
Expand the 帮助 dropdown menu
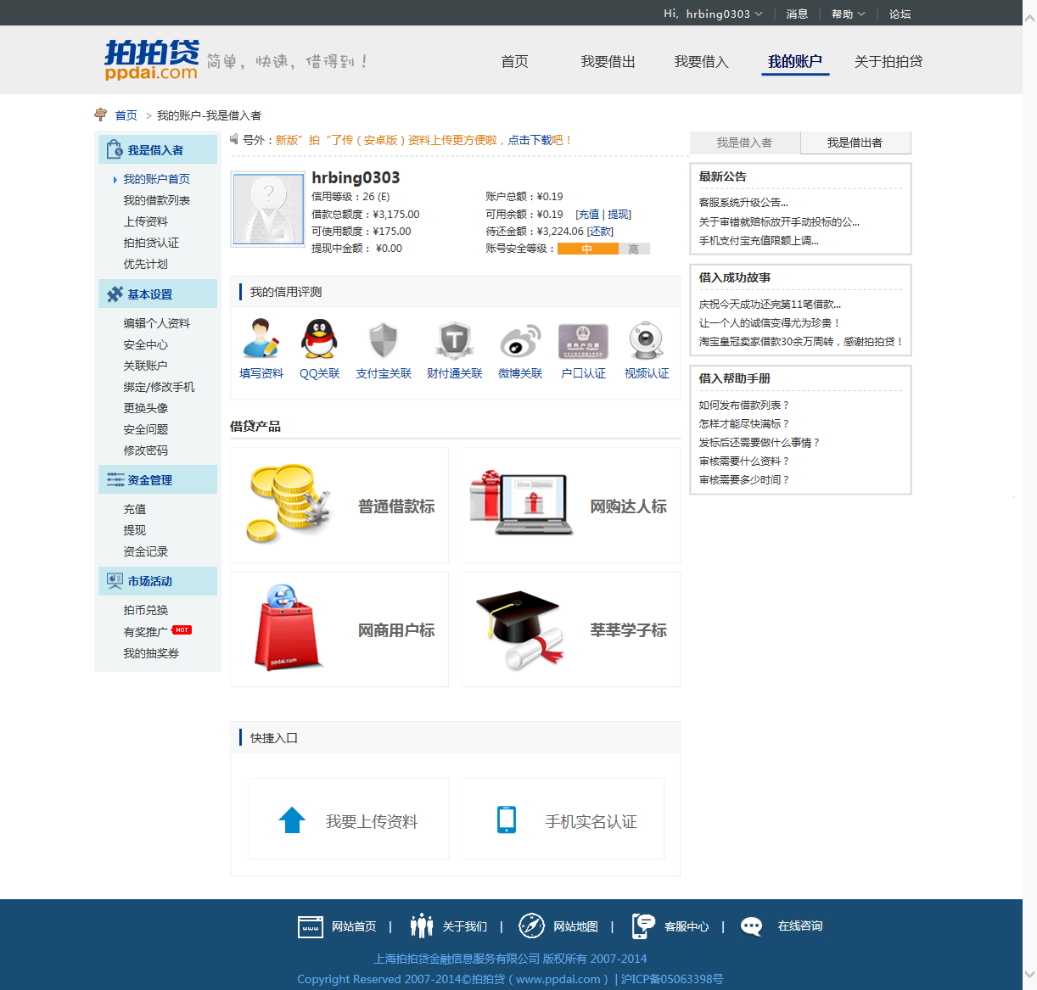coord(849,14)
